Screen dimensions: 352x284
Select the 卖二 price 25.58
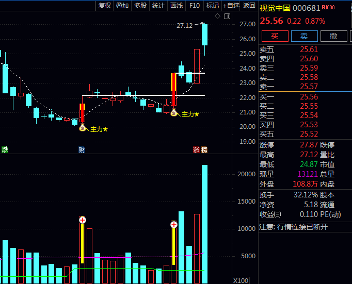pos(309,77)
